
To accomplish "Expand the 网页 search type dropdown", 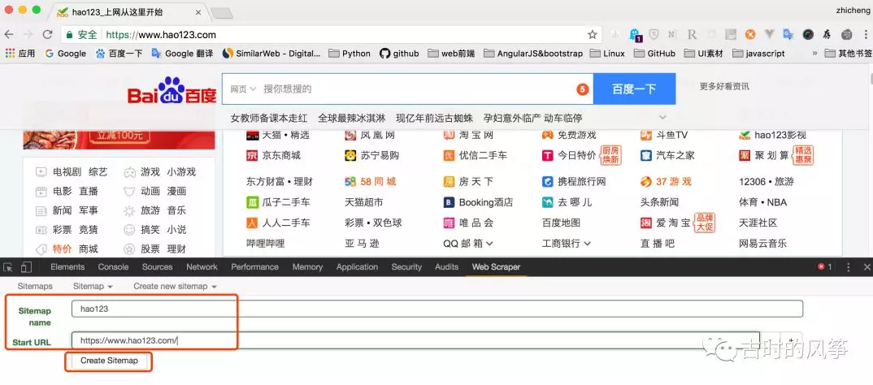I will [x=243, y=89].
